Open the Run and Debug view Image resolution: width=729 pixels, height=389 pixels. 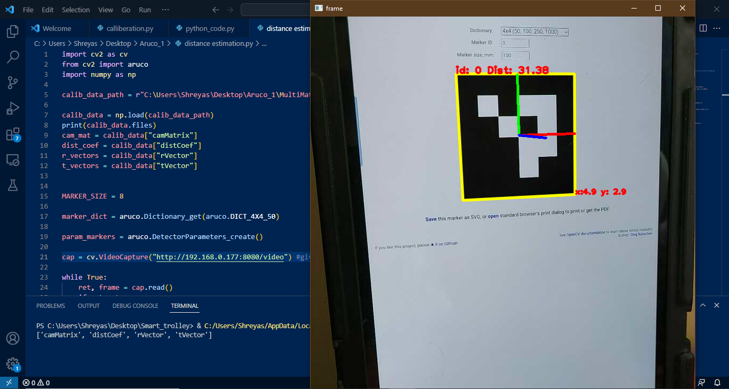(13, 108)
